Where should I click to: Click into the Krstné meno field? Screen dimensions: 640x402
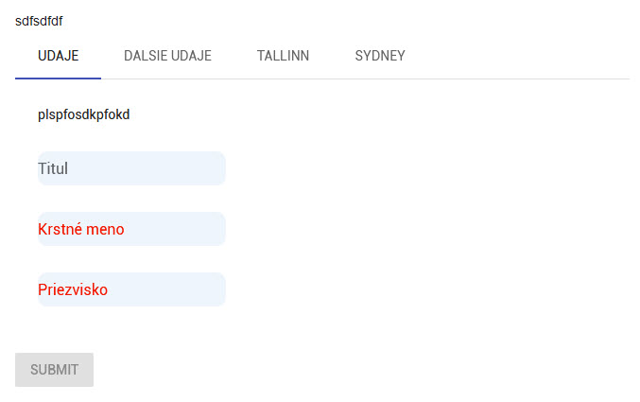131,229
